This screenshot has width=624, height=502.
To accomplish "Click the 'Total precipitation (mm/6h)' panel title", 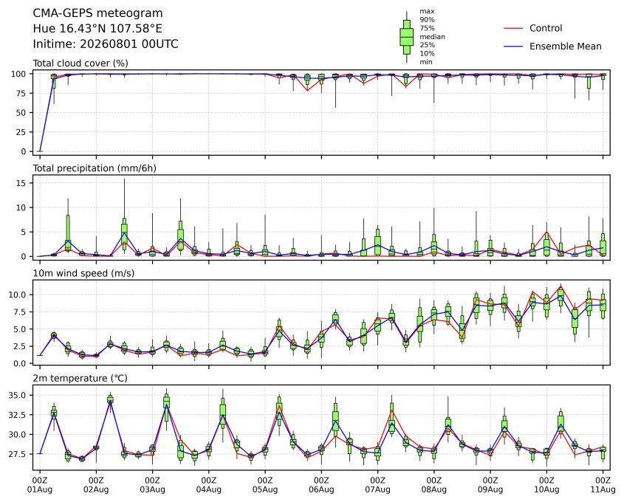I will coord(95,168).
